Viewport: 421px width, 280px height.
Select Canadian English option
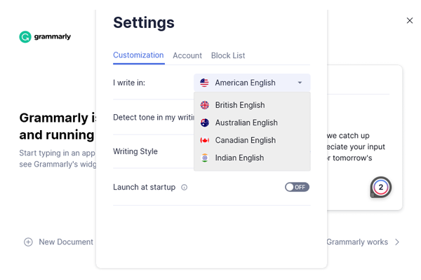pos(252,141)
